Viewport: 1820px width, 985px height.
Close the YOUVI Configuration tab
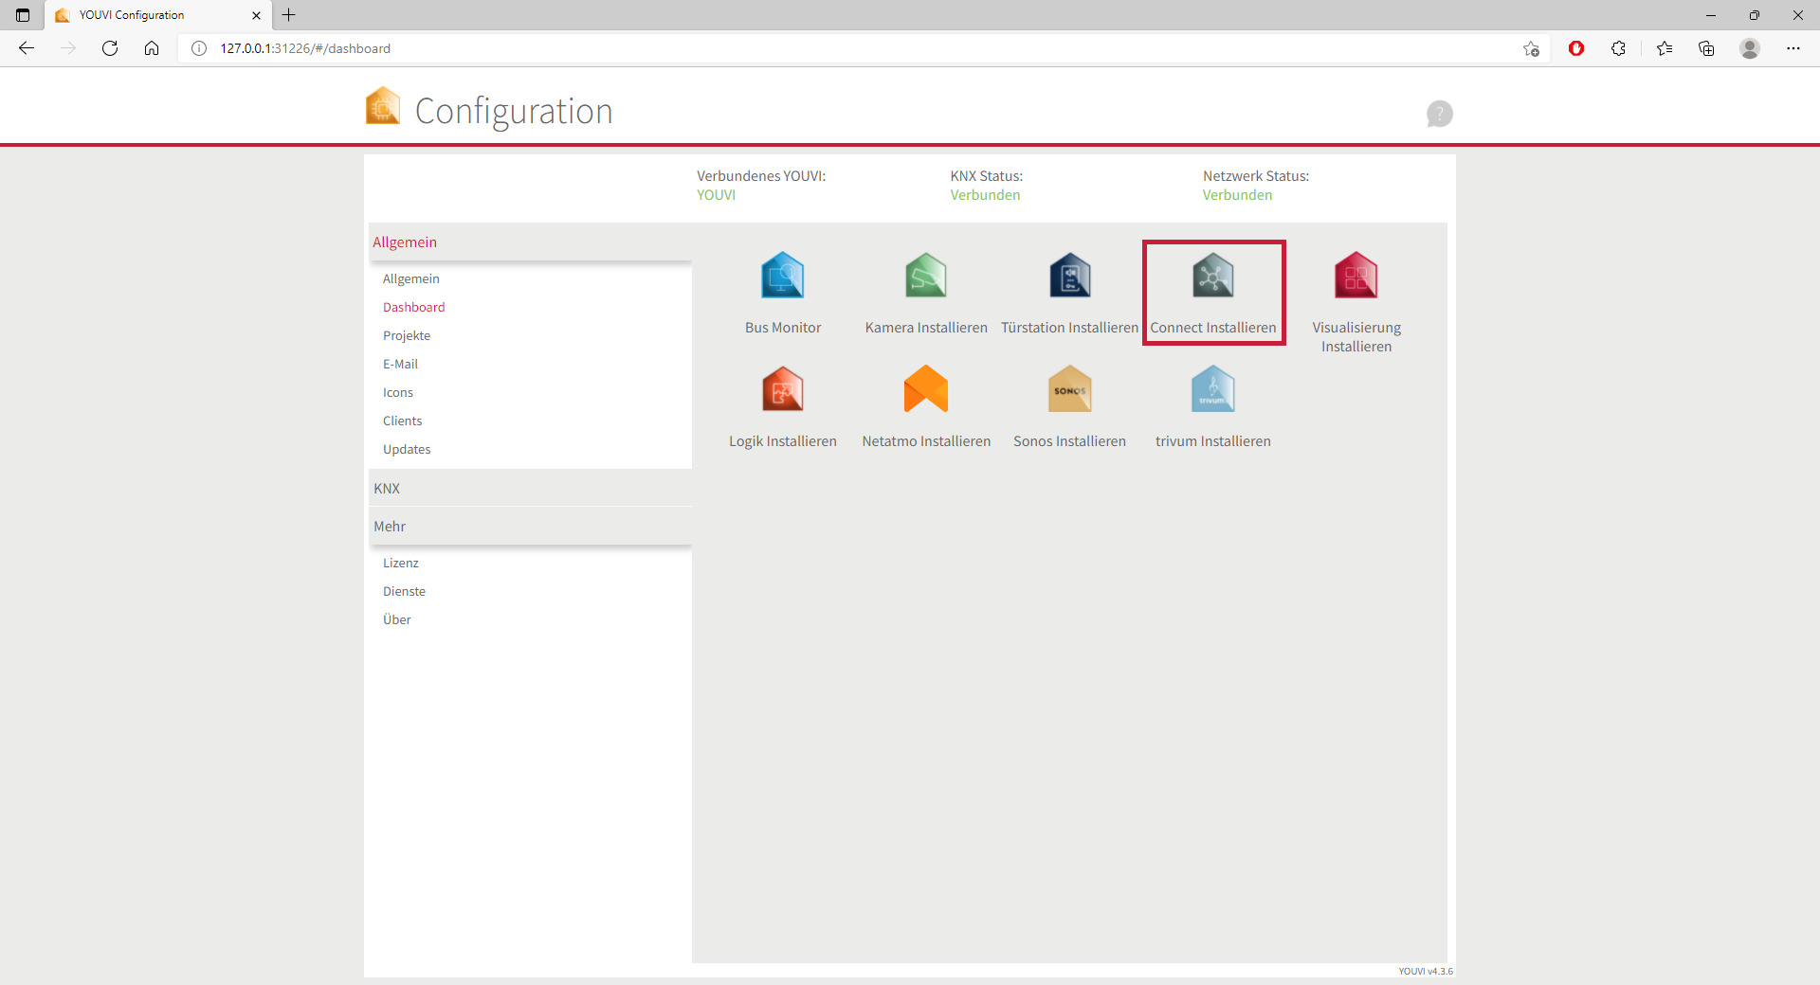(256, 15)
